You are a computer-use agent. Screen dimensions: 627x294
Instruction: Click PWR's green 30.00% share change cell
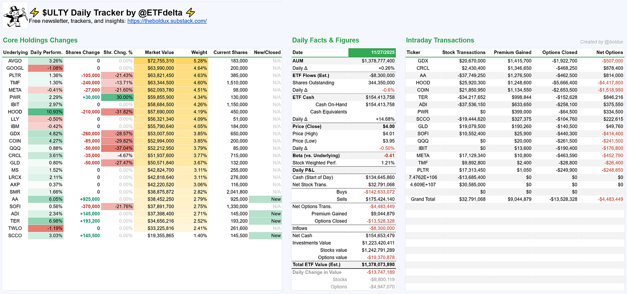[117, 97]
